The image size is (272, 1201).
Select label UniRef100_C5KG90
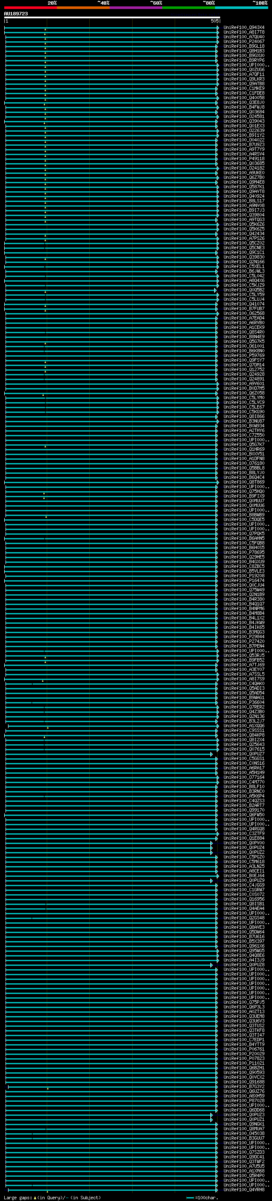(244, 412)
